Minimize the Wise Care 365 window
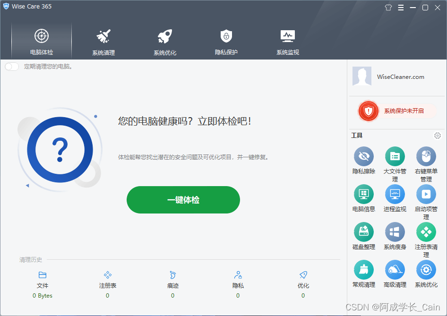 tap(413, 8)
